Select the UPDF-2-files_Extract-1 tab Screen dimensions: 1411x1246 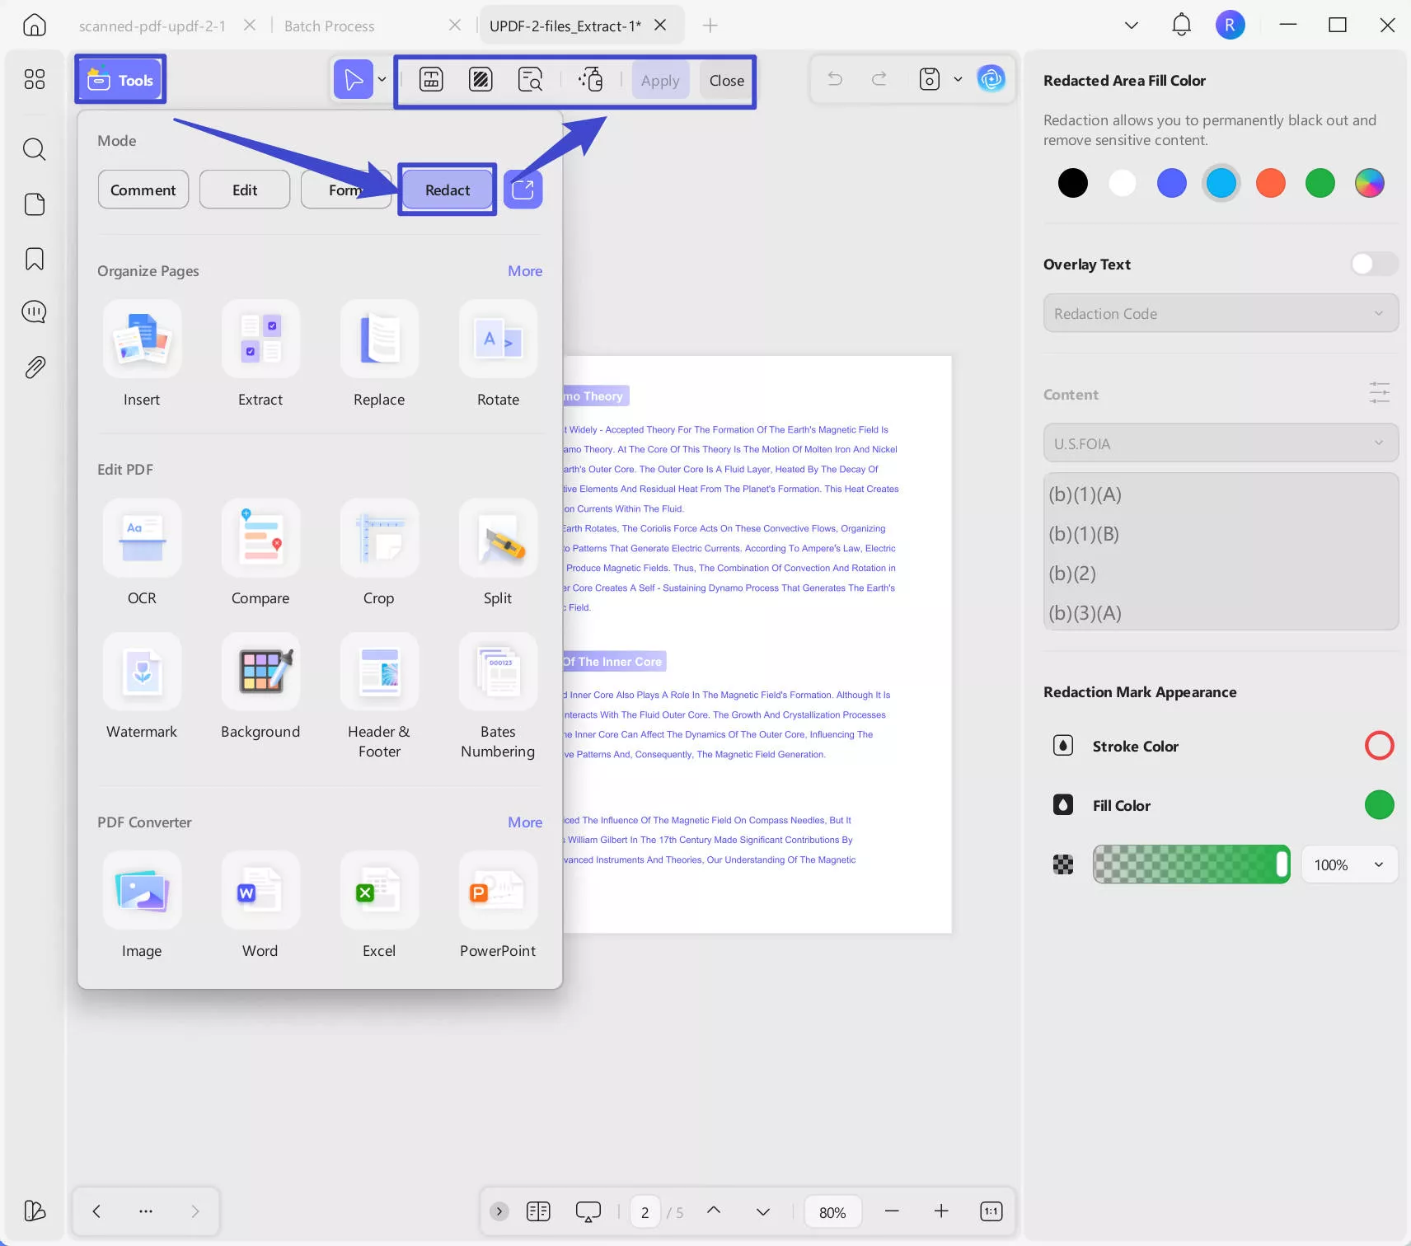point(565,26)
